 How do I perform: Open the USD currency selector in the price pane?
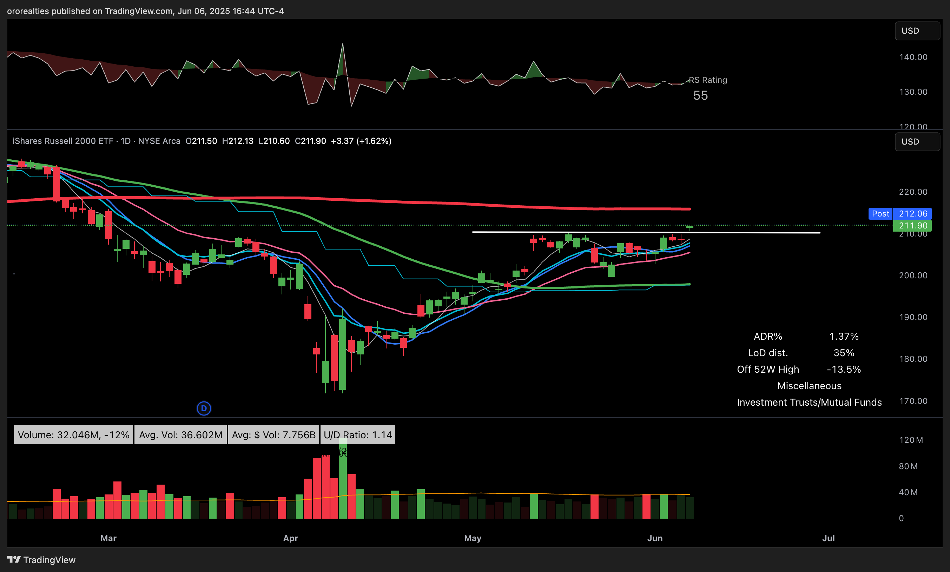[917, 141]
